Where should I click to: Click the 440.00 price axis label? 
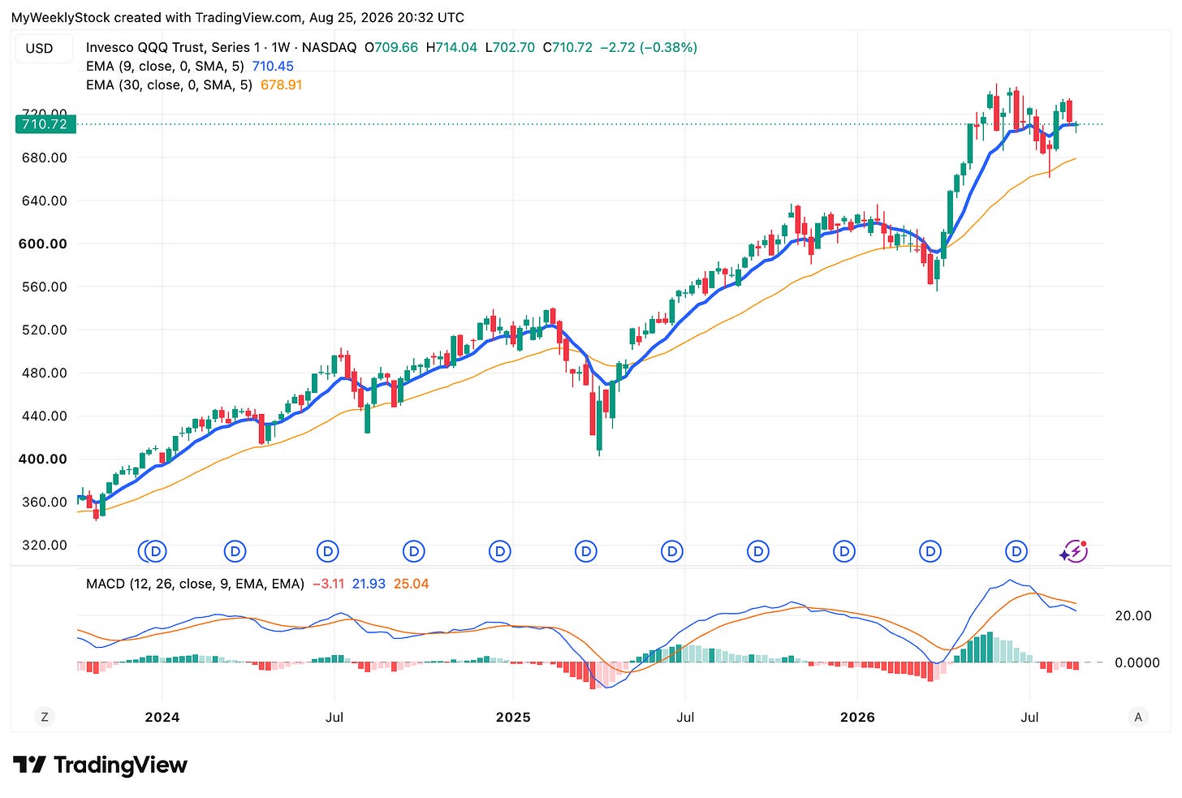tap(45, 416)
